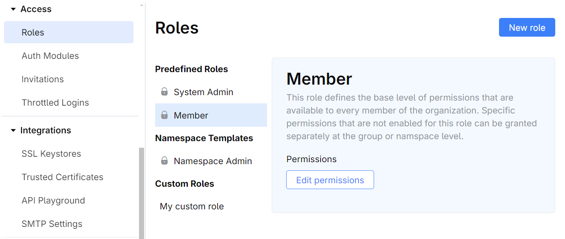Click the lock icon beside System Admin

tap(164, 92)
